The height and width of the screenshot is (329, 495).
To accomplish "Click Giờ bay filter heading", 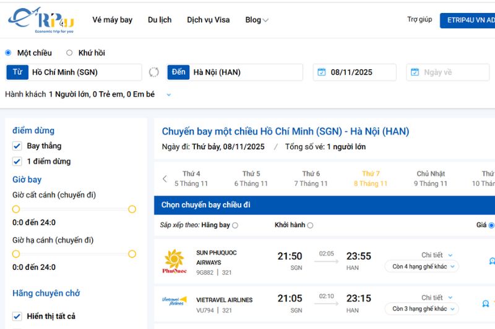I will (27, 180).
